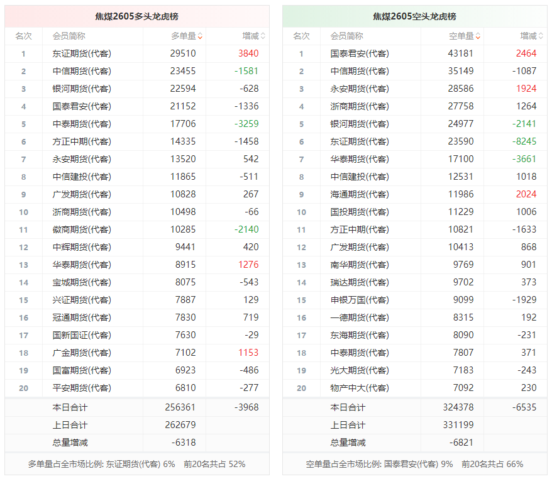Click long 总量增减 value -6318
This screenshot has width=552, height=479.
(x=184, y=443)
